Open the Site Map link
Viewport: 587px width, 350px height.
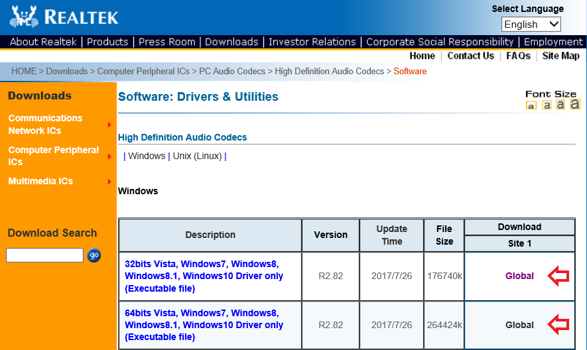(x=560, y=56)
